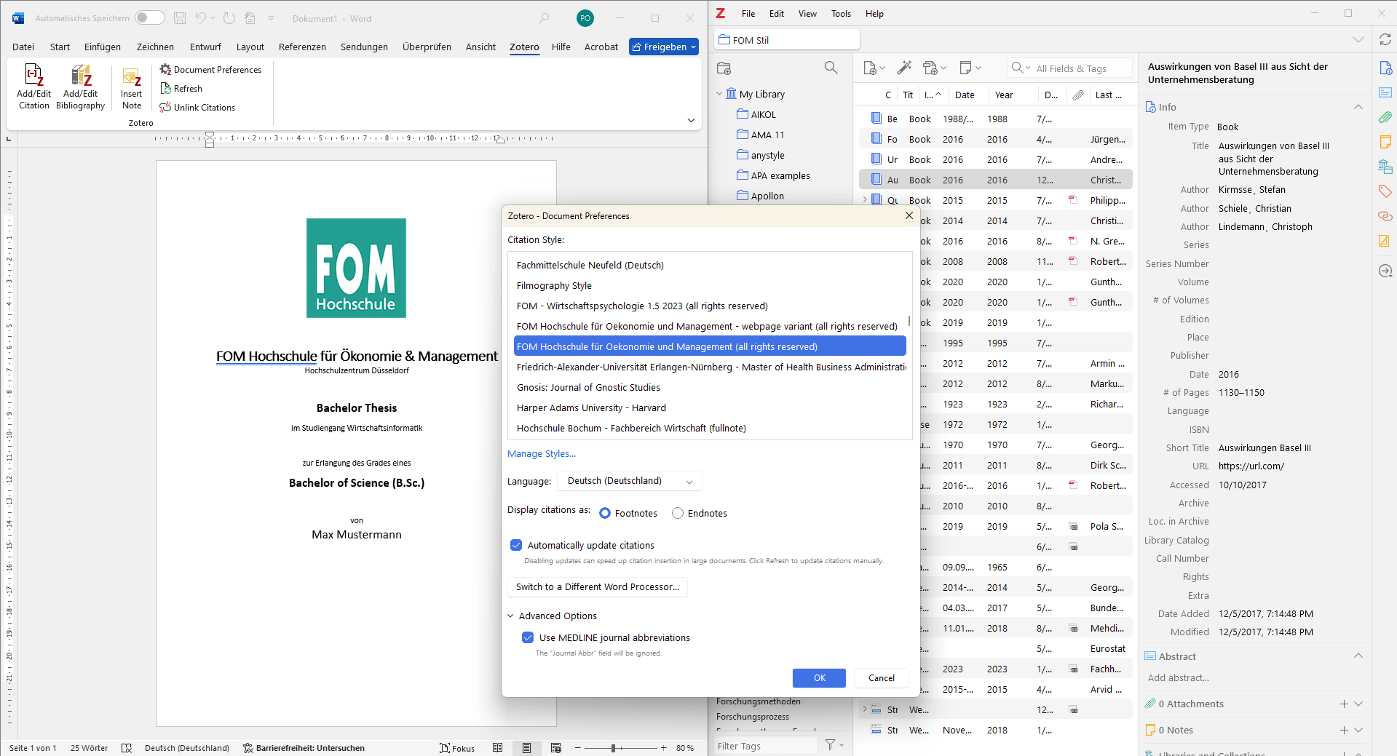
Task: Click the Add/Edit Bibliography icon
Action: (x=80, y=76)
